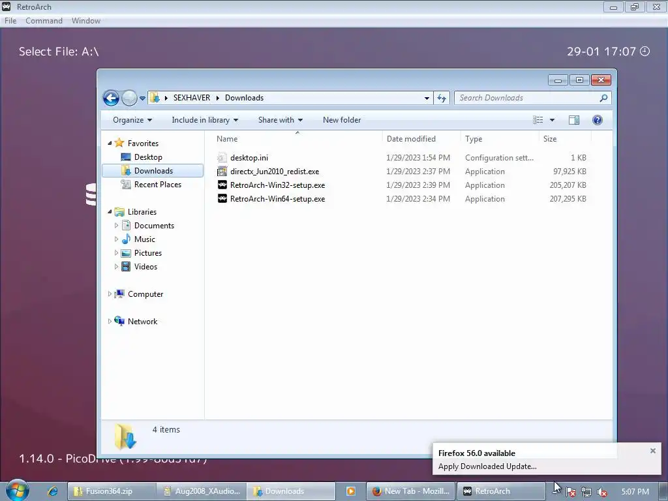The height and width of the screenshot is (501, 668).
Task: Click Apply Downloaded Update text
Action: pyautogui.click(x=487, y=466)
